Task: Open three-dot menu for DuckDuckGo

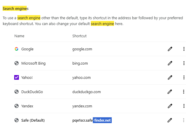Action: [184, 92]
